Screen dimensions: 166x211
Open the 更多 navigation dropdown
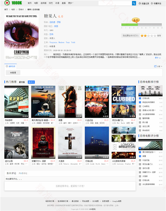[71, 3]
